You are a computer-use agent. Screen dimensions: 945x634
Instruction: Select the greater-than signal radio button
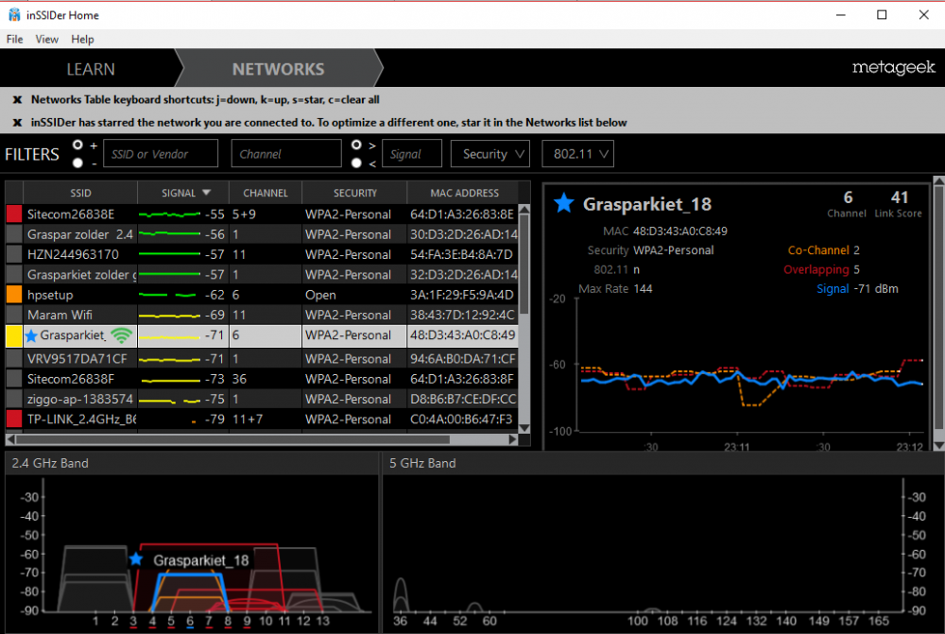(x=356, y=146)
